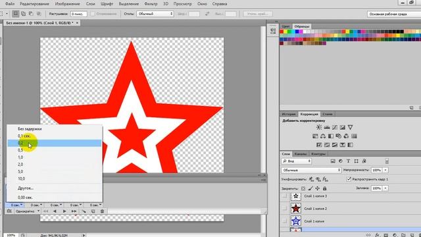Screen dimensions: 421x237
Task: Add a Brightness/Contrast adjustment (sun icon)
Action: 318,127
